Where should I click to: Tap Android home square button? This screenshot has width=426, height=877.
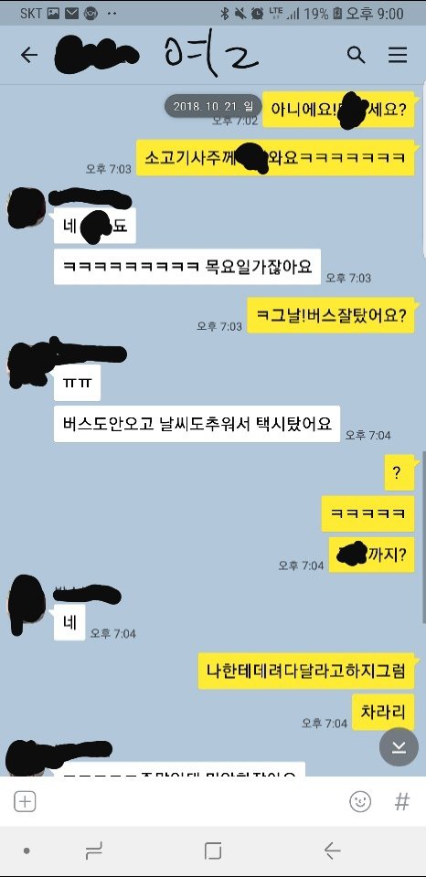(213, 851)
